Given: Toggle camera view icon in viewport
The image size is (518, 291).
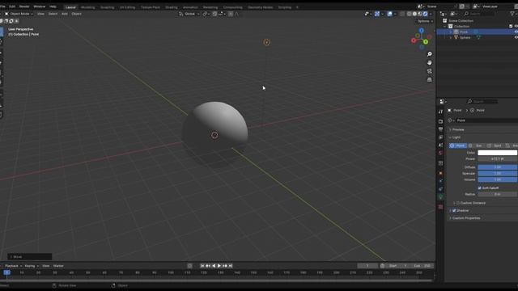Looking at the screenshot, I should [x=429, y=71].
